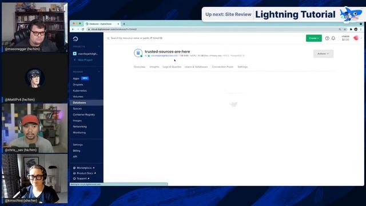Open Kubernetes in sidebar

pyautogui.click(x=80, y=90)
